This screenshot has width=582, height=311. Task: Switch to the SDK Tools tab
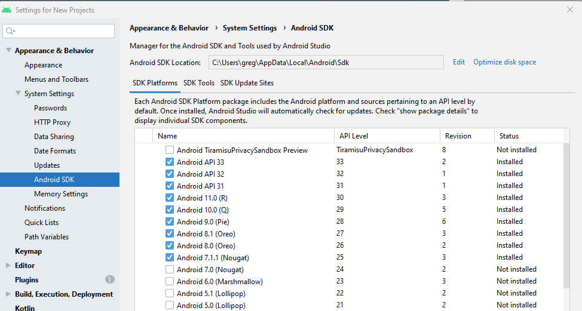tap(199, 83)
